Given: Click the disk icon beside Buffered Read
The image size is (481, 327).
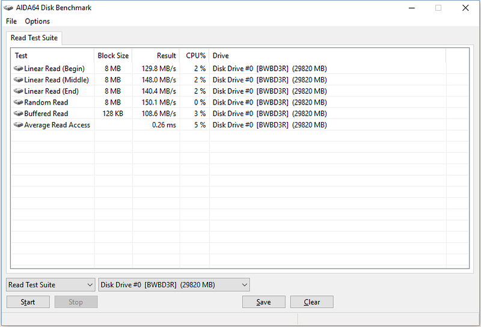Looking at the screenshot, I should tap(19, 113).
